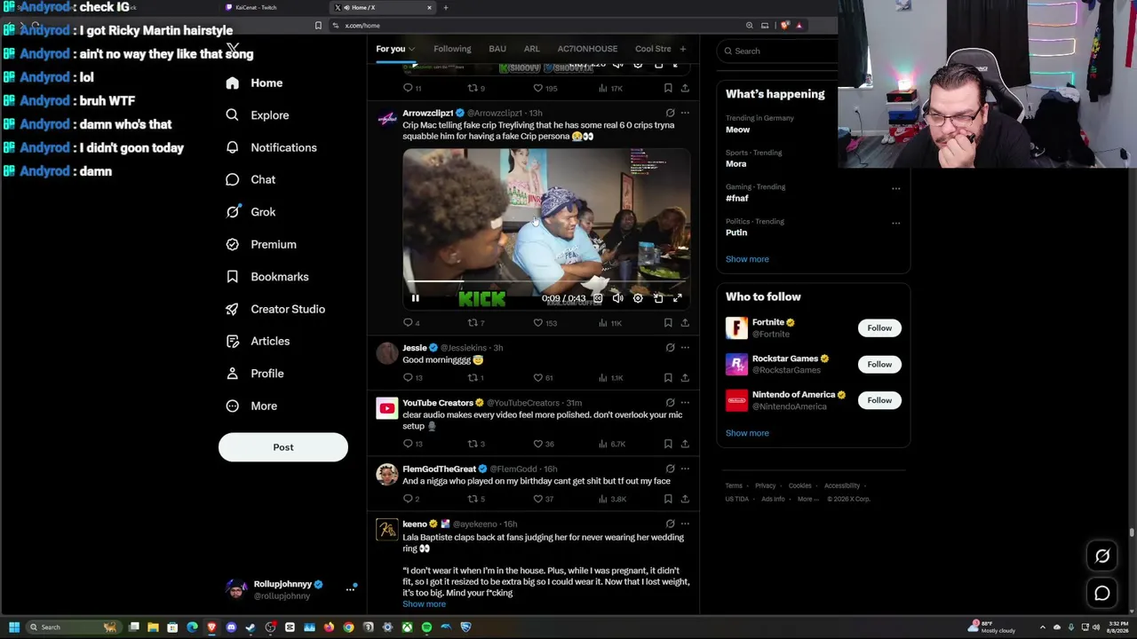1137x639 pixels.
Task: Switch to the KaiCenat - Twitch browser tab
Action: 275,7
